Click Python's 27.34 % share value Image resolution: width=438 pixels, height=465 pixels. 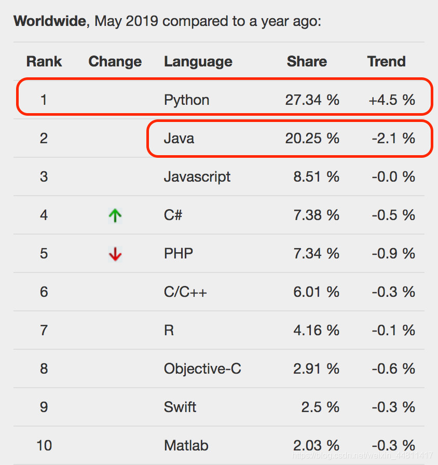312,100
